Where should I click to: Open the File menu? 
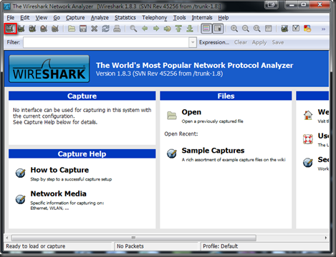pyautogui.click(x=11, y=18)
